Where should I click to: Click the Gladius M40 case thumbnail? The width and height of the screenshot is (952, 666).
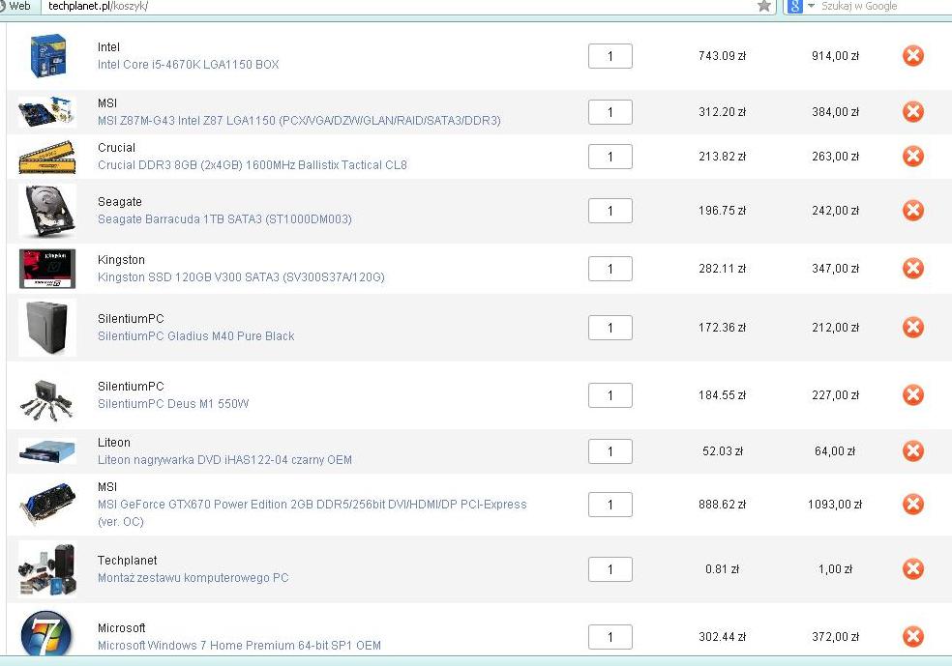tap(47, 328)
